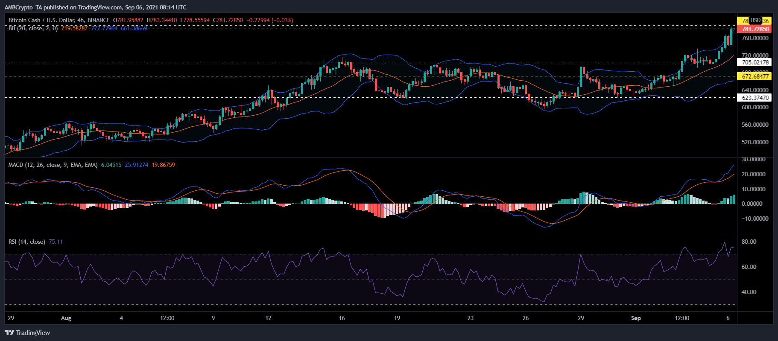Click the MACD (12, 26, close, 9, EMA, EMA) label
778x341 pixels.
(53, 165)
